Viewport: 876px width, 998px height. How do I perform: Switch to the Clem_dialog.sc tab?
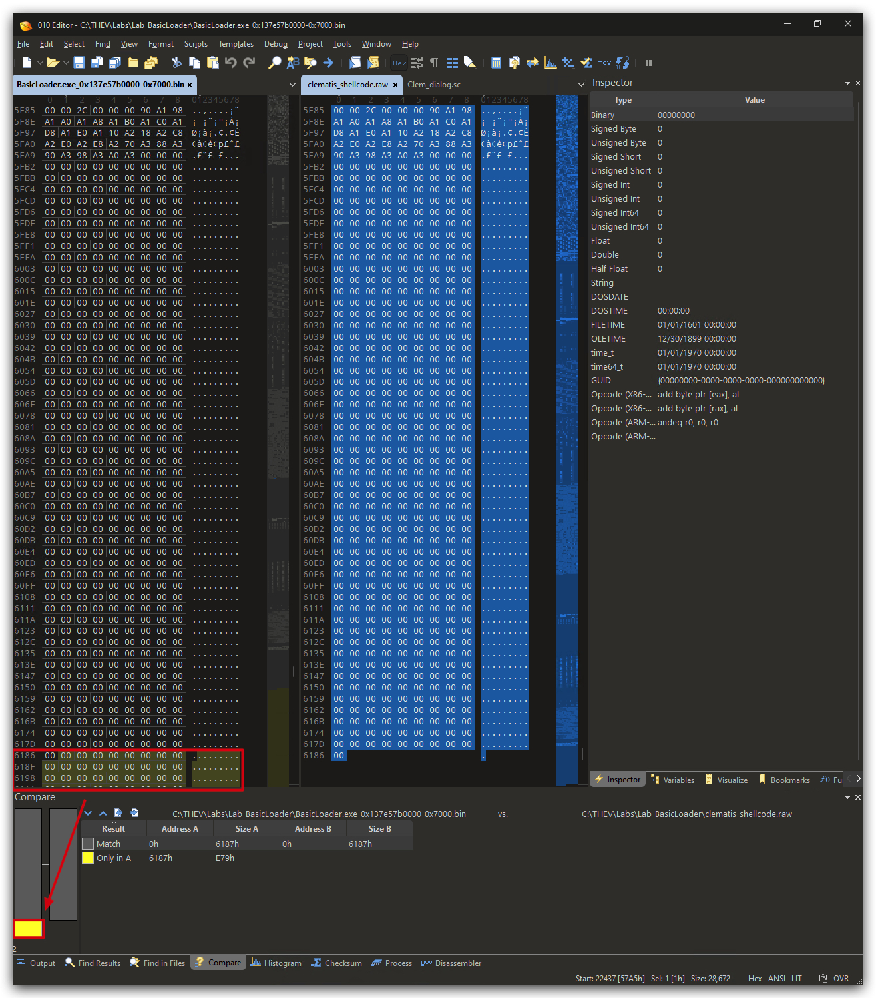[x=434, y=85]
